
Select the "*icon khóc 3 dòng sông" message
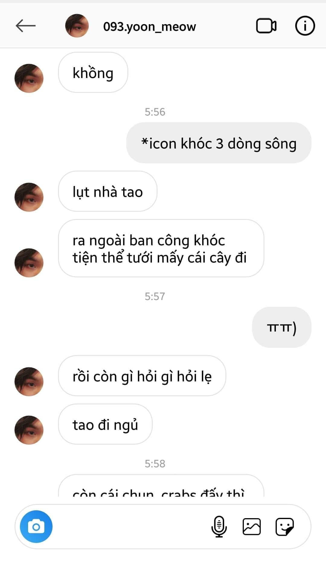click(219, 143)
